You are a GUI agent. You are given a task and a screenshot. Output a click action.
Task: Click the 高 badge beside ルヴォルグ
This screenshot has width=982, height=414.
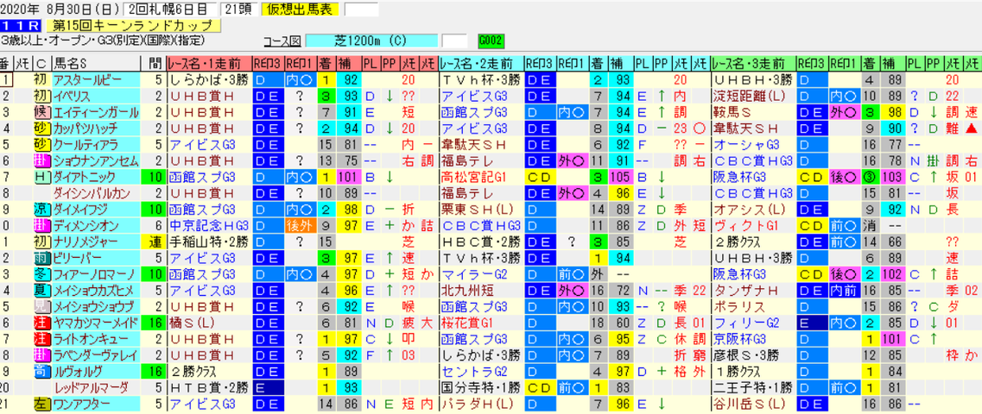point(41,372)
